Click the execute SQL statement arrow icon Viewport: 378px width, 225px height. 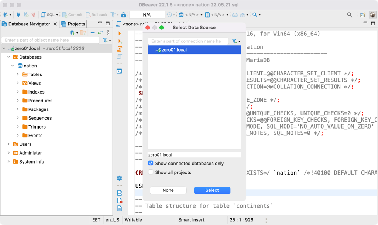(120, 34)
